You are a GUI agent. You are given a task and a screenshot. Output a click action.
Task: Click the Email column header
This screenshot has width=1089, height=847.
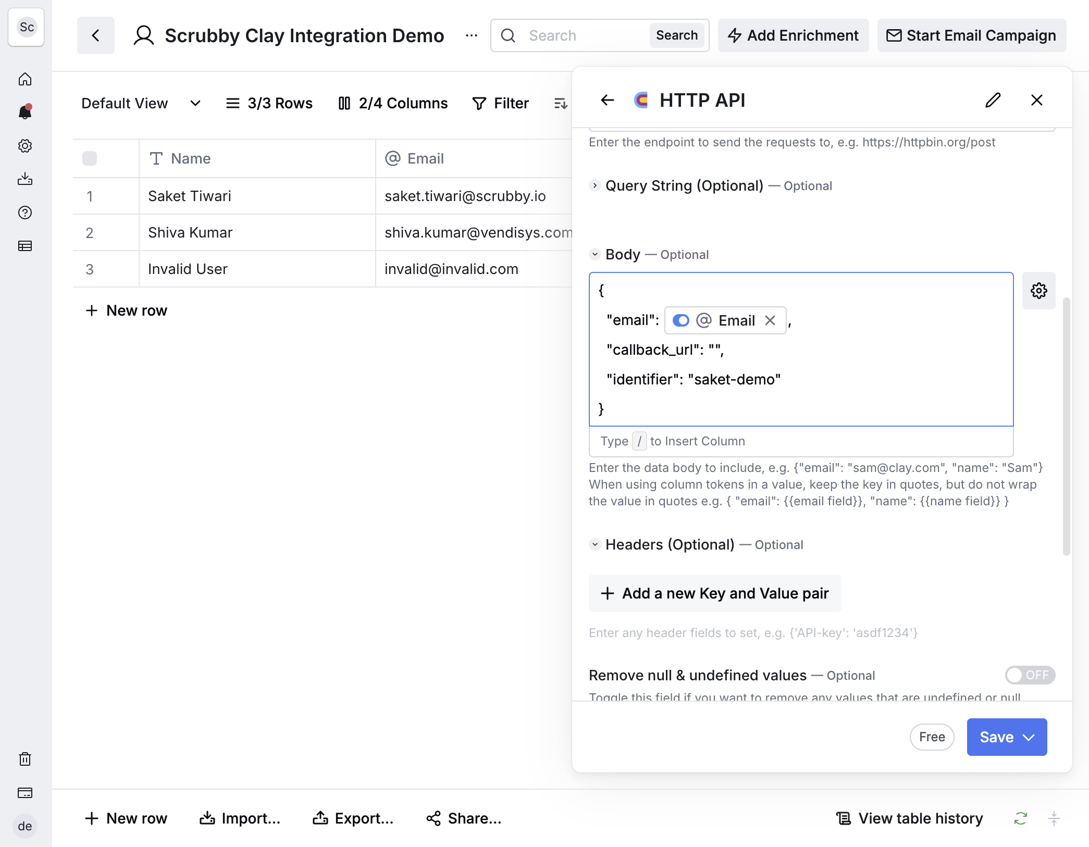[474, 158]
